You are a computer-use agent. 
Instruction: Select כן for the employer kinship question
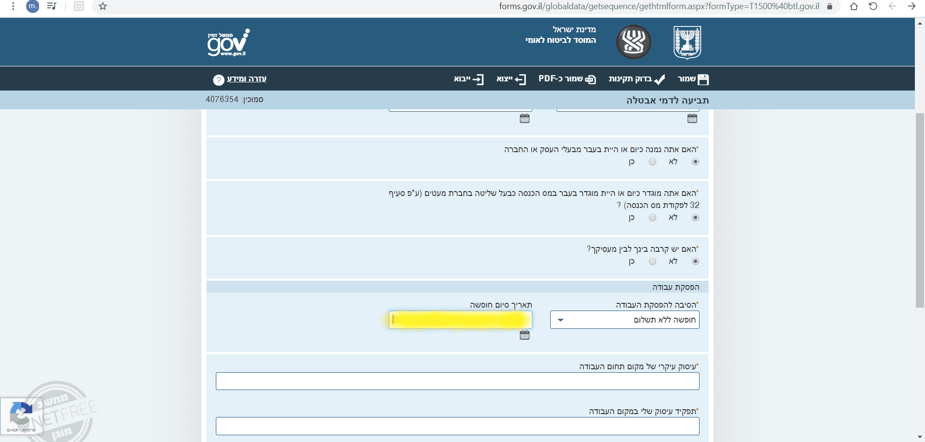click(x=652, y=261)
